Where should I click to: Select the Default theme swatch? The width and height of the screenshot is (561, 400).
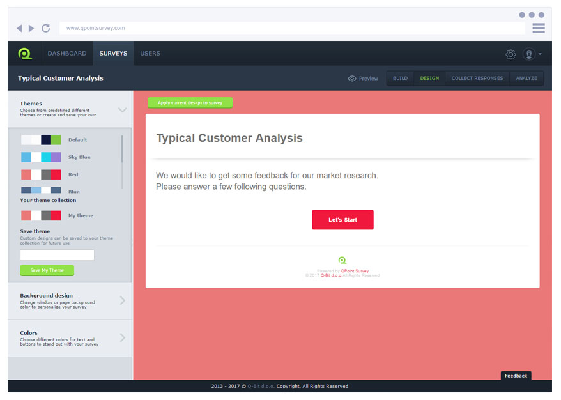pos(41,139)
